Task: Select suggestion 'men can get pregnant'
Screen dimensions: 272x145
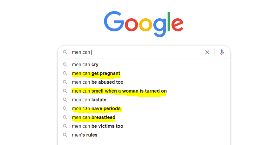Action: click(x=144, y=74)
